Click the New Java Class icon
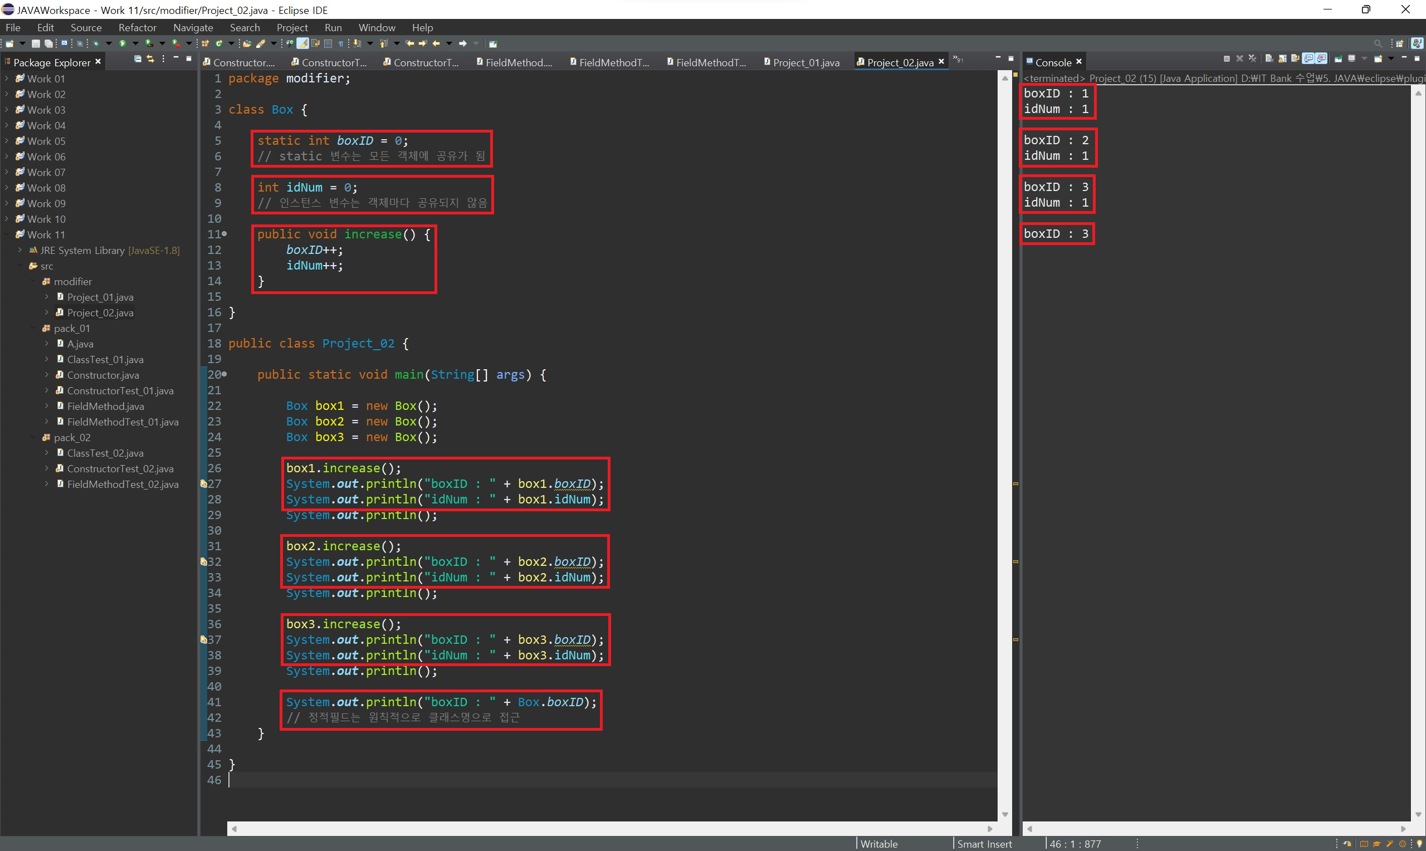 219,43
